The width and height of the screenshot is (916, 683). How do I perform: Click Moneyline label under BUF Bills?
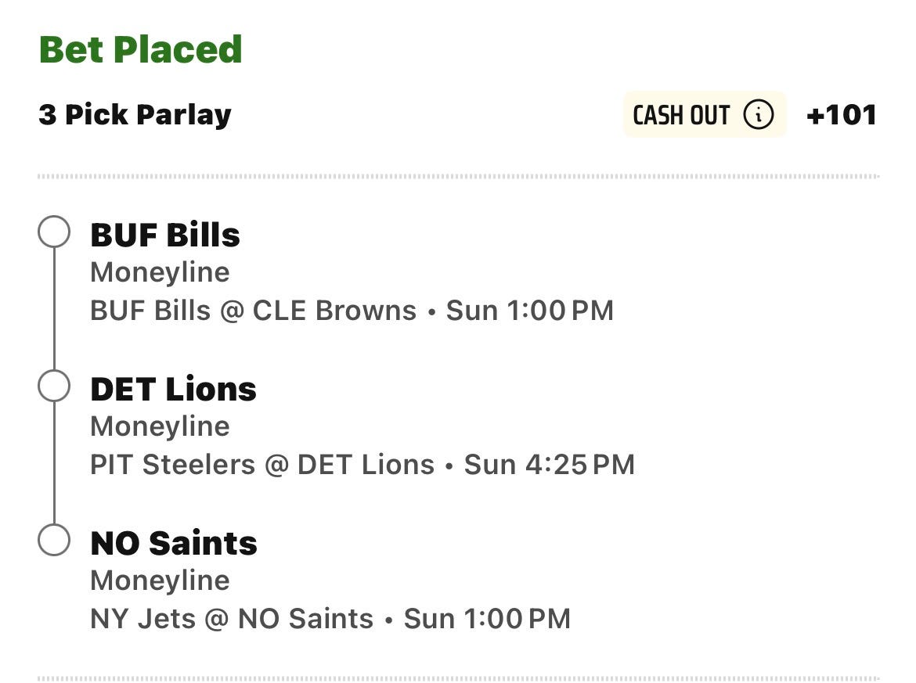coord(160,272)
